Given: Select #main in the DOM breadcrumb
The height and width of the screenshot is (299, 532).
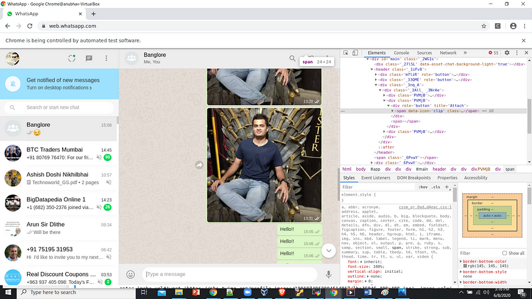Looking at the screenshot, I should point(422,169).
